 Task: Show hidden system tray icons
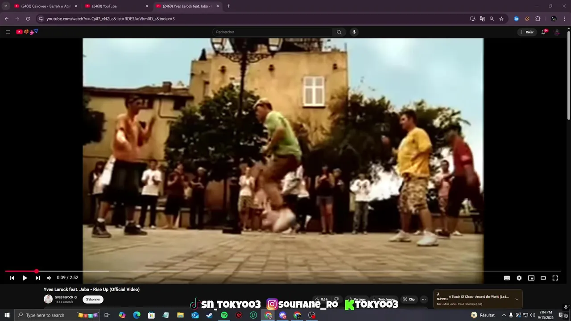[x=504, y=315]
